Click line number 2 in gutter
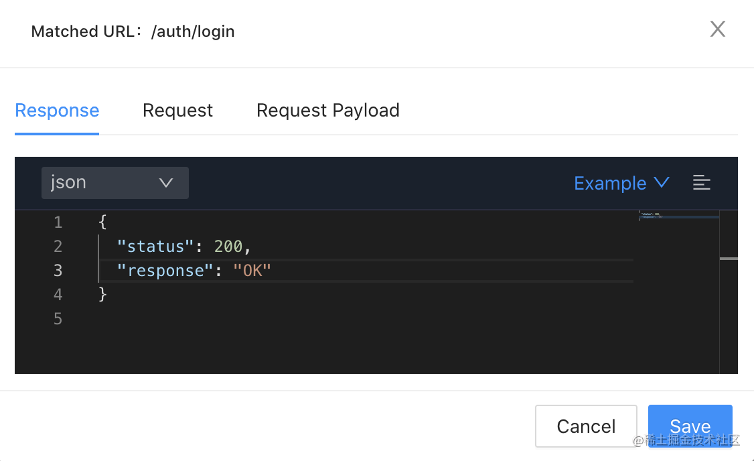This screenshot has height=461, width=754. point(58,247)
